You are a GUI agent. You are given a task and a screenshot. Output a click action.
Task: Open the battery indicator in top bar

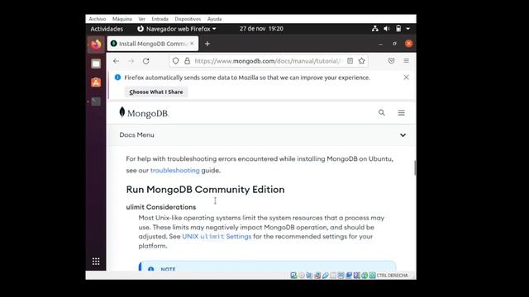[x=398, y=29]
